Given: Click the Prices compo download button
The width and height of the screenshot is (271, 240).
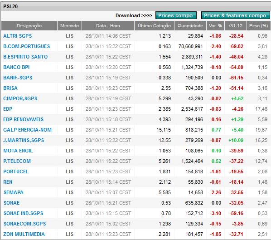Looking at the screenshot, I should click(176, 15).
